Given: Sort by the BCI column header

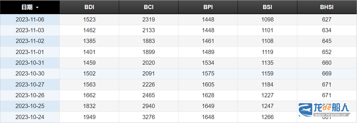Looking at the screenshot, I should coord(149,7).
